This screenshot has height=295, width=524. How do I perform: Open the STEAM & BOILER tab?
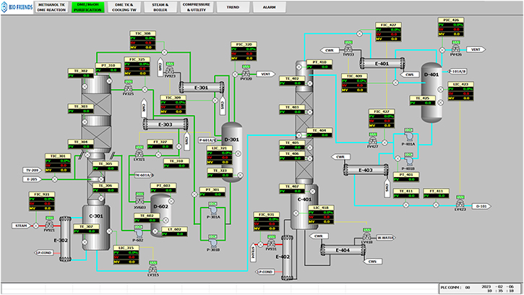[x=160, y=7]
